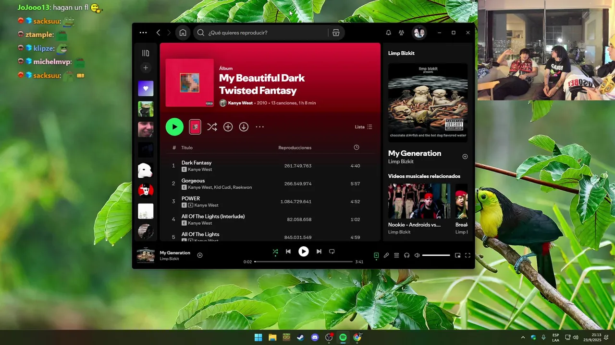The height and width of the screenshot is (345, 615).
Task: Open Raekwon artist link
Action: [x=242, y=187]
